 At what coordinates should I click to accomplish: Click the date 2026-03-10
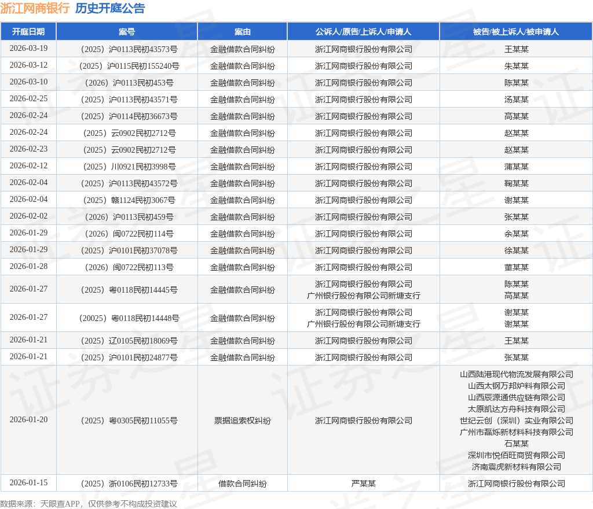pos(29,82)
